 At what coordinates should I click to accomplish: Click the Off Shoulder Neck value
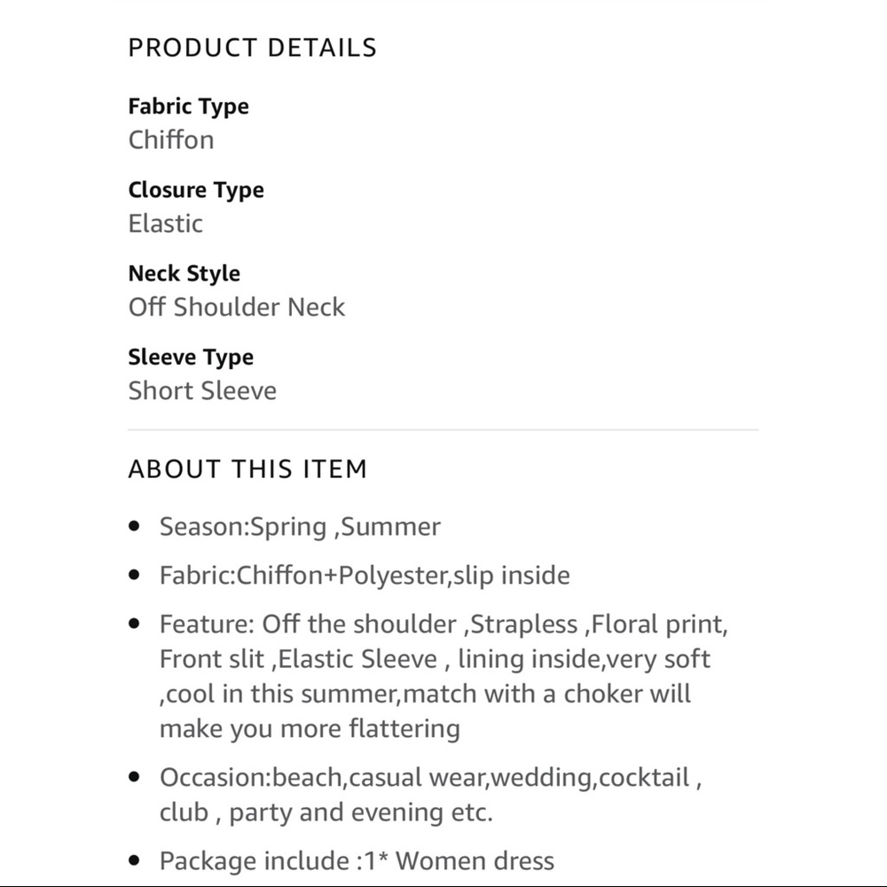coord(237,307)
